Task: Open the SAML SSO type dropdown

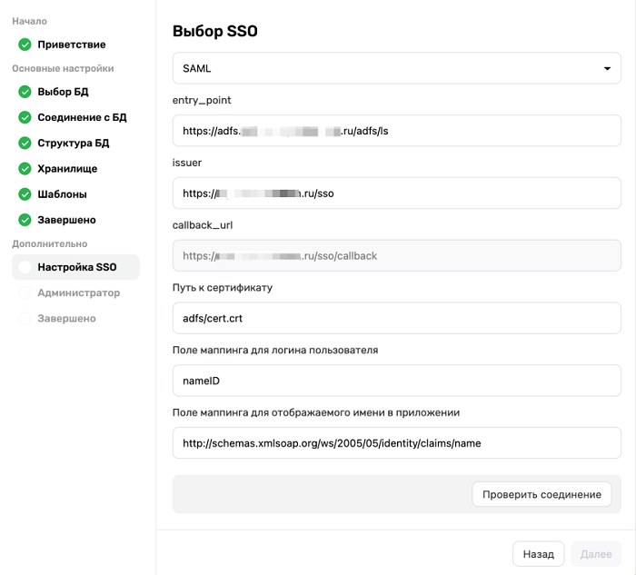Action: click(x=396, y=68)
